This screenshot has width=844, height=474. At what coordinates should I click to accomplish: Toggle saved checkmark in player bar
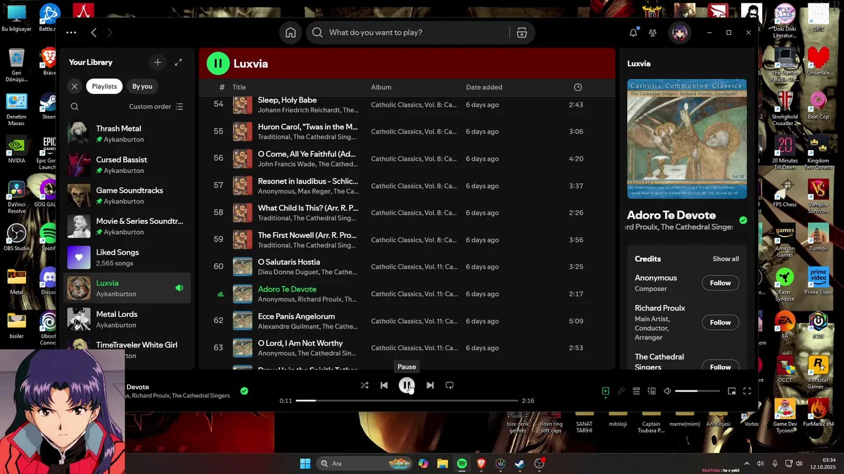coord(244,391)
